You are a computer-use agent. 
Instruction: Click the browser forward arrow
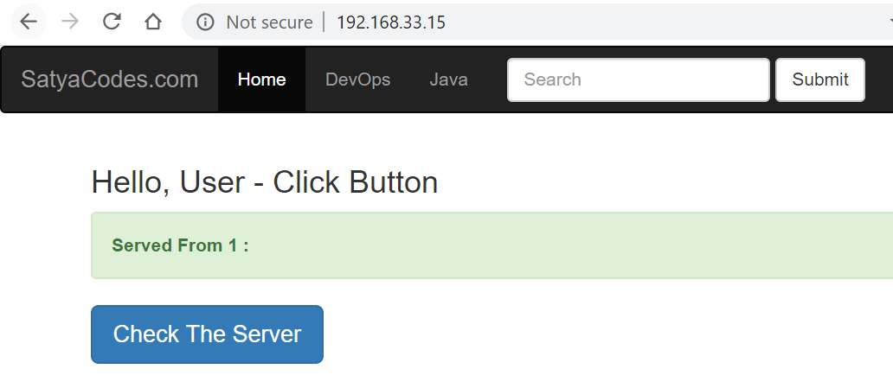pos(70,22)
